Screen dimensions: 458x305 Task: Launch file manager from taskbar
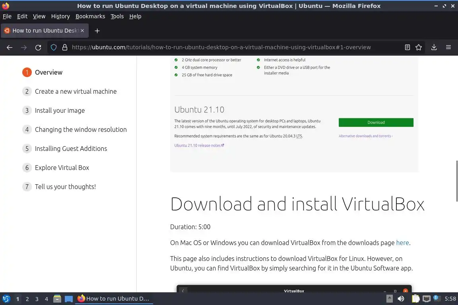[57, 299]
